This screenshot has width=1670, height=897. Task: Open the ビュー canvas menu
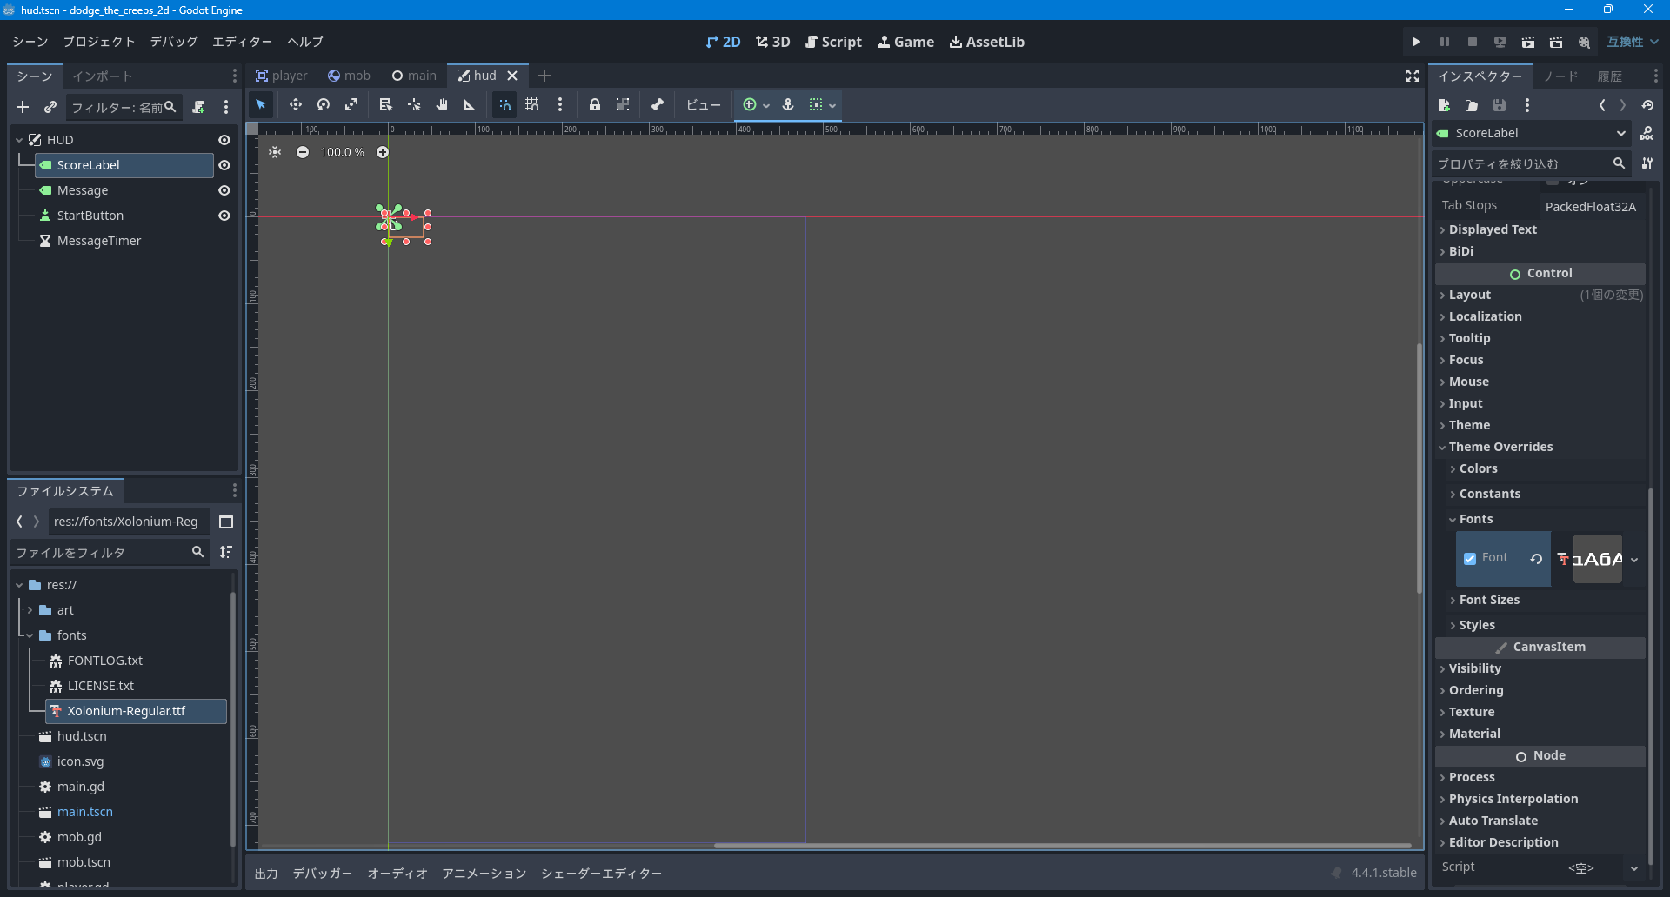703,105
